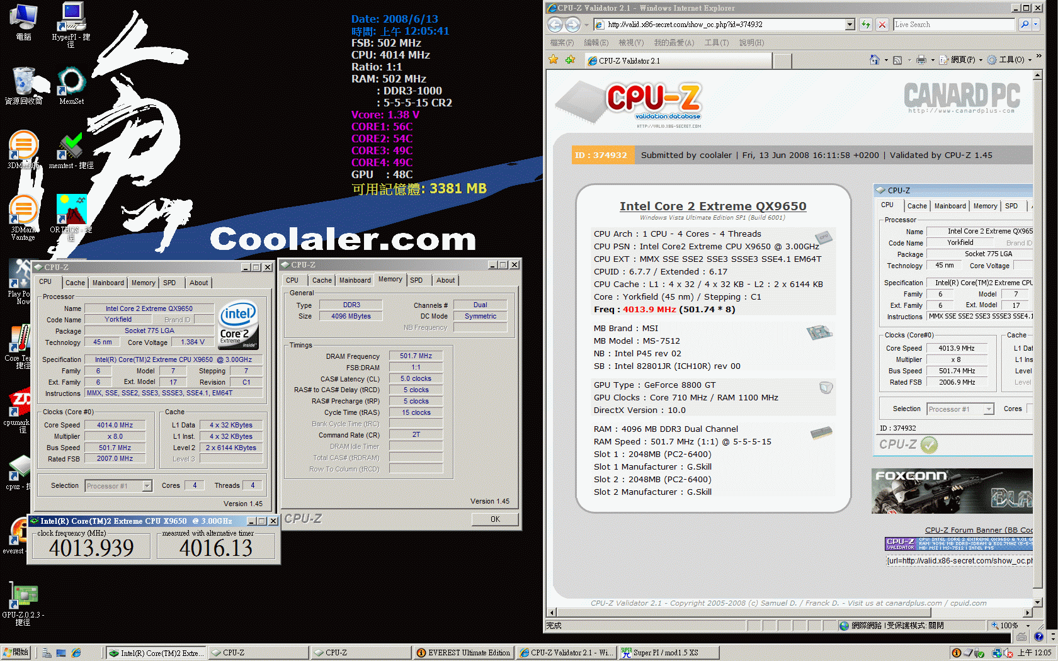Switch to SPD tab in left CPU-Z window

169,283
